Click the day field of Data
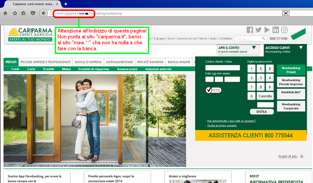 point(209,79)
